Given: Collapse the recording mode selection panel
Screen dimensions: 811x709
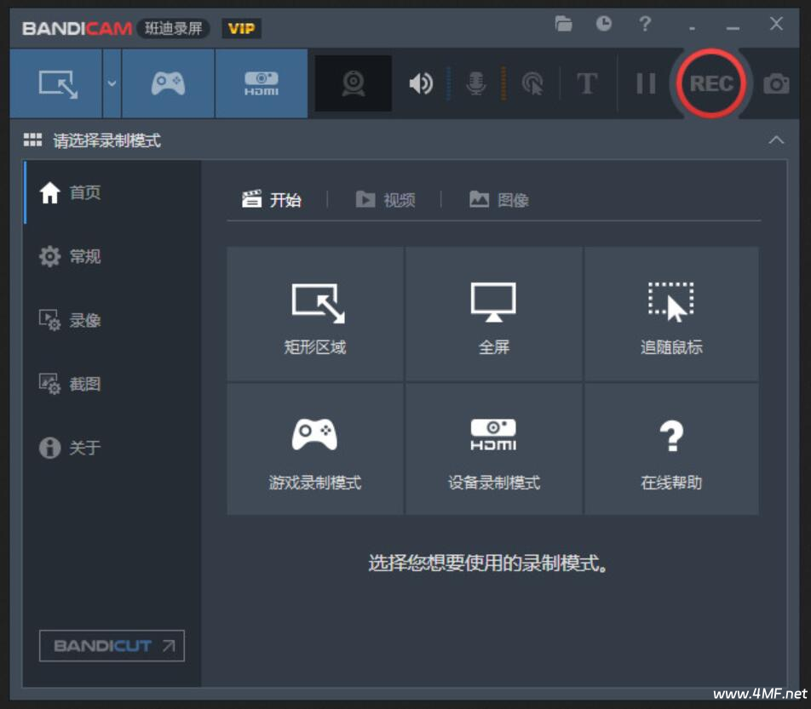Looking at the screenshot, I should (776, 140).
